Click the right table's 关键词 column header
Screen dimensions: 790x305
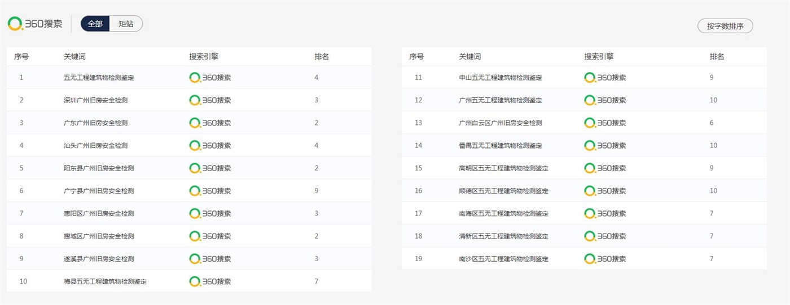click(469, 57)
